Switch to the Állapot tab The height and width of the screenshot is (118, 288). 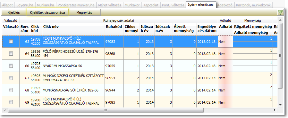(x=7, y=5)
